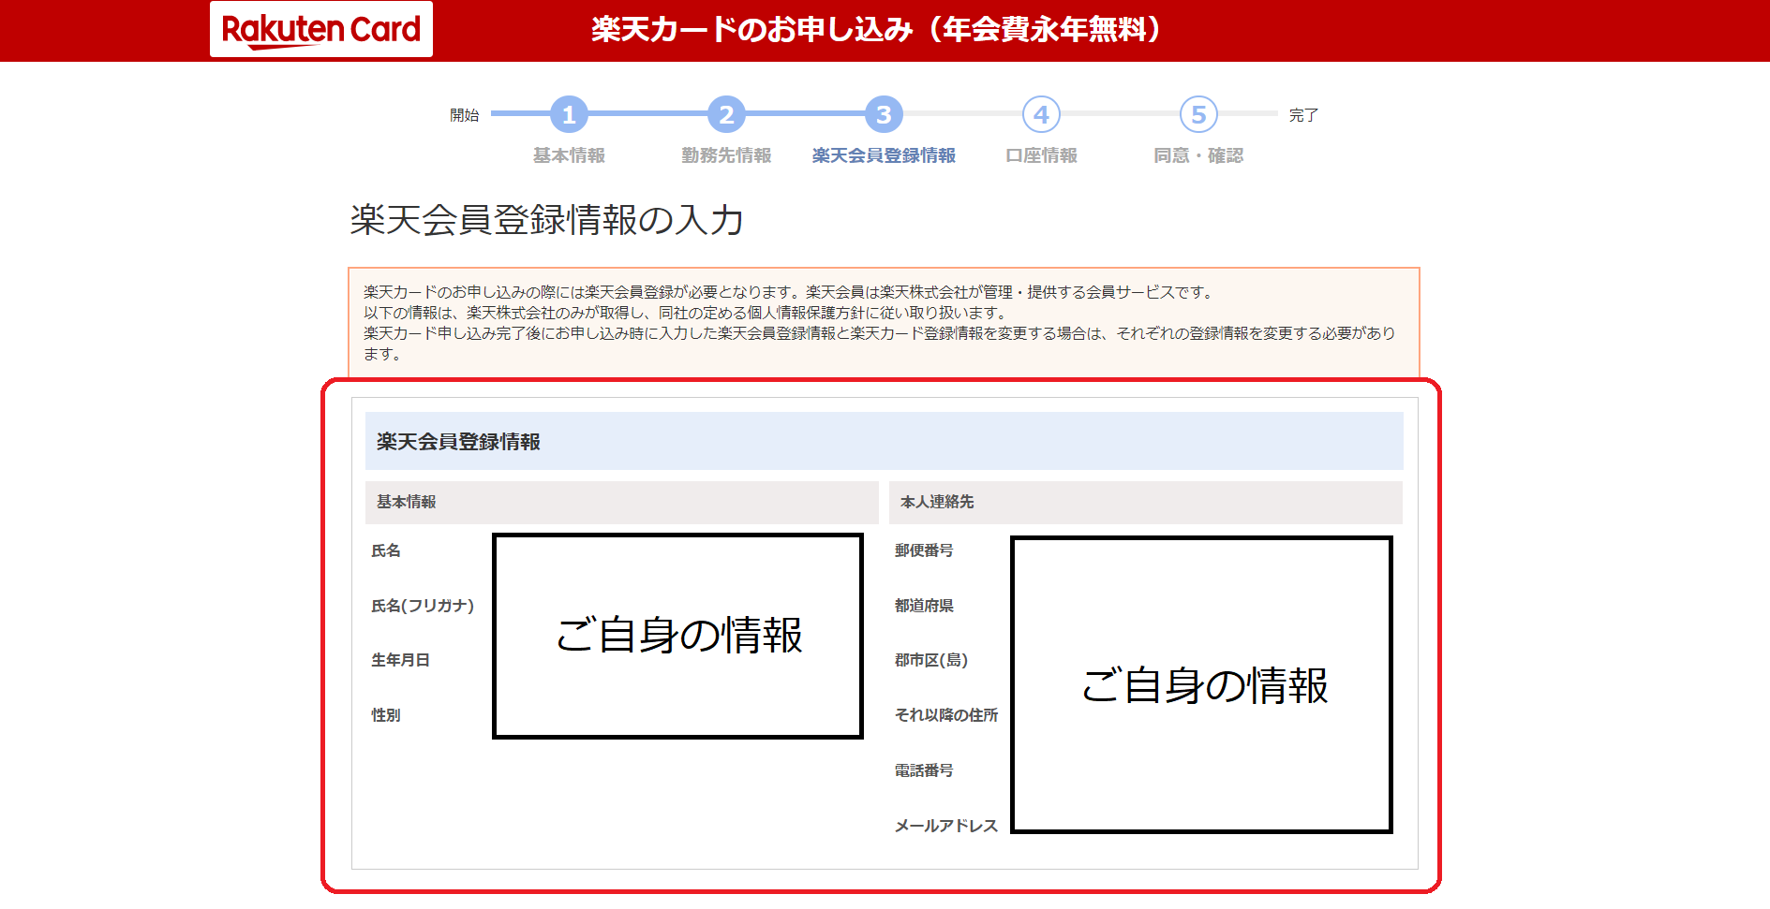The height and width of the screenshot is (909, 1770).
Task: Click the 都道府県 field label
Action: [924, 606]
